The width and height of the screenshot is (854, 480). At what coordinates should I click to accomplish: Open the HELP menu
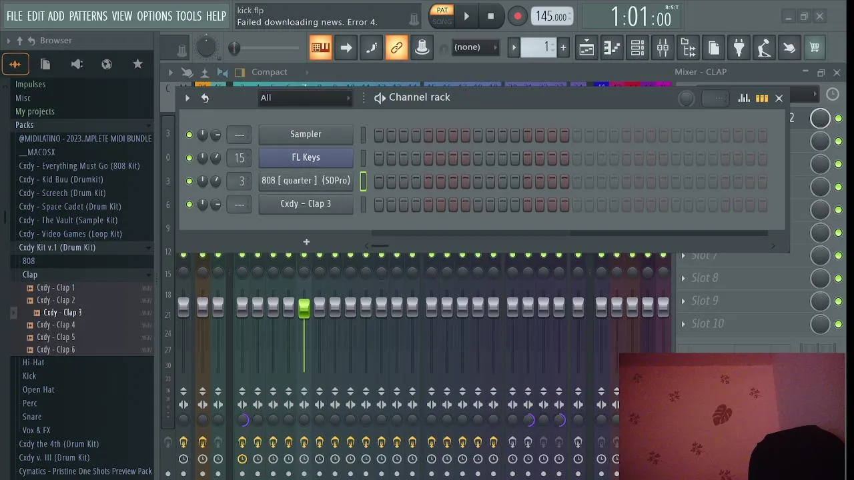(216, 16)
